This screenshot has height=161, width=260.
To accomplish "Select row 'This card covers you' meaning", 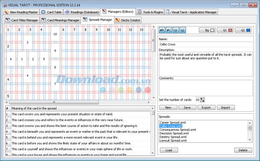I will tap(78, 114).
